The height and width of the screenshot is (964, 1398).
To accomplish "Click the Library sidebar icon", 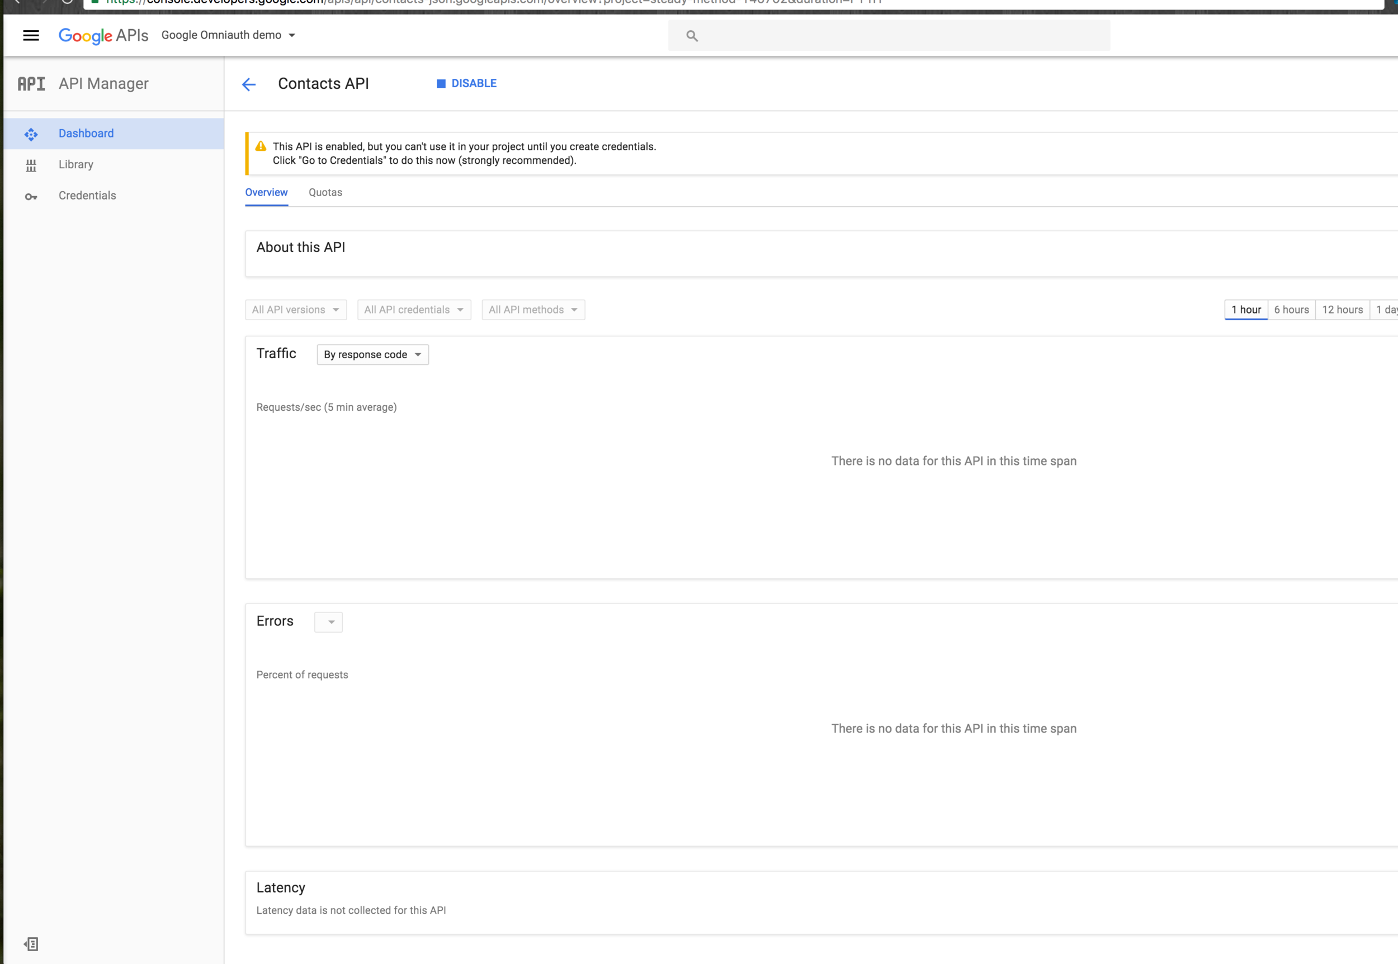I will coord(31,165).
